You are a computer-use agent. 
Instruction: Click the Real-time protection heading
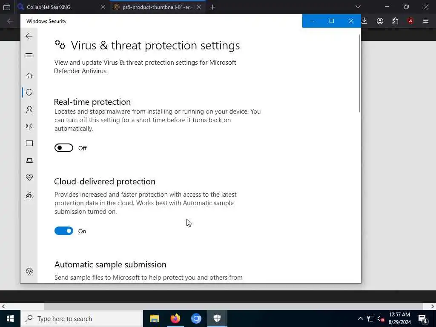coord(92,102)
